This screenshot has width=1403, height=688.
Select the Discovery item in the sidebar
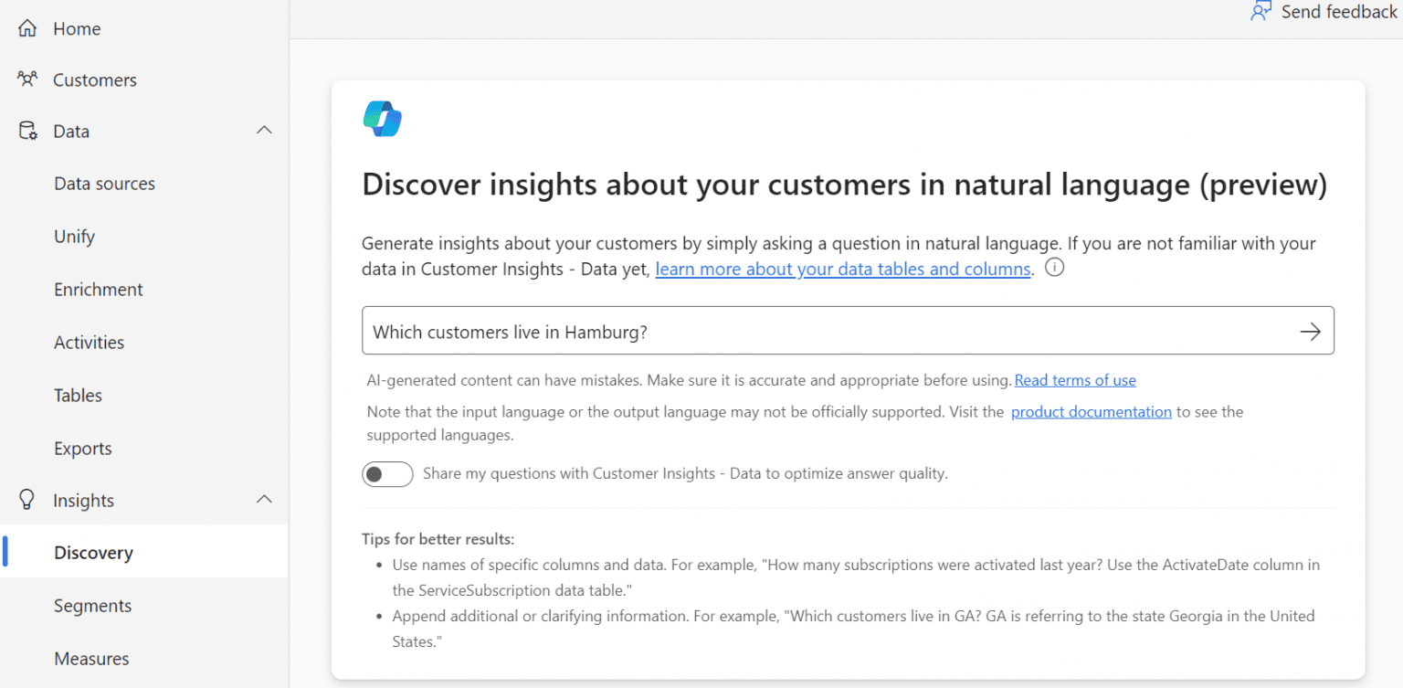coord(93,552)
